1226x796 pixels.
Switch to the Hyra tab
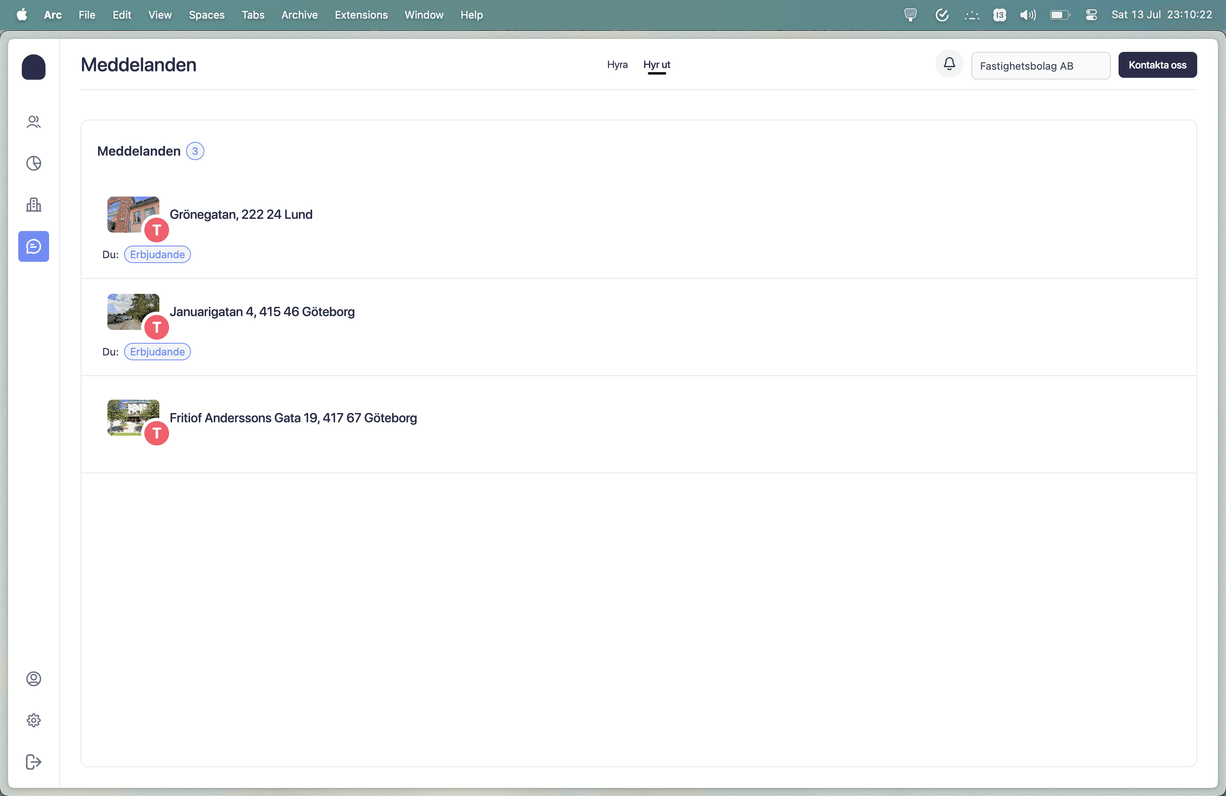617,65
